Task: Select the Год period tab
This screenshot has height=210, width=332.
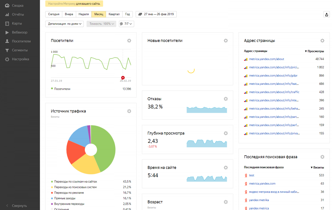Action: (x=127, y=14)
